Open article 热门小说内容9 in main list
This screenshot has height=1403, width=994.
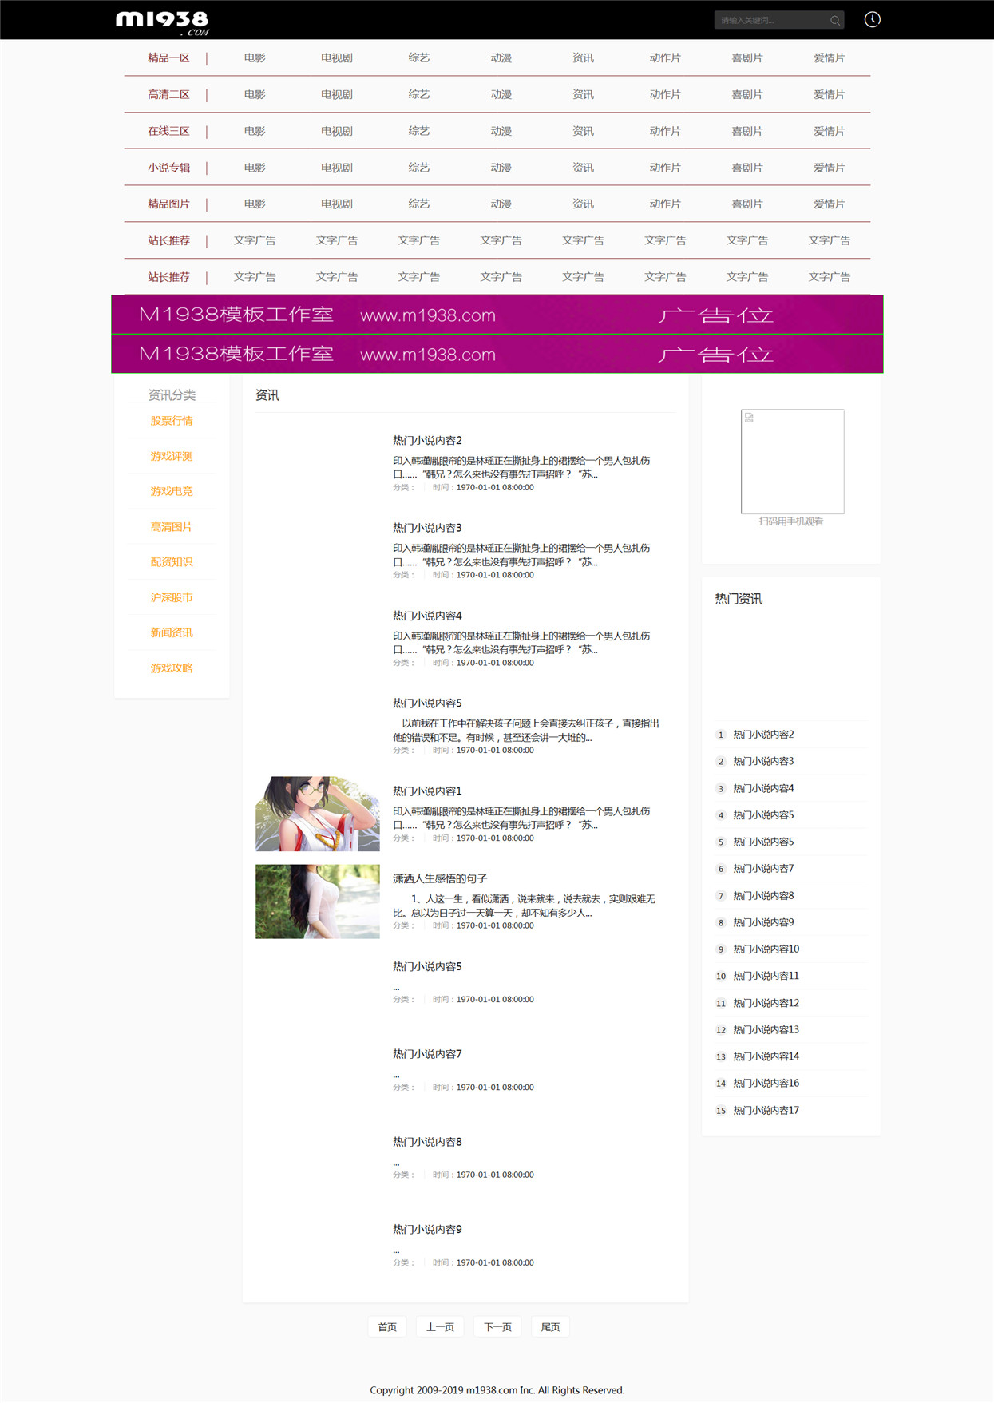pos(427,1230)
